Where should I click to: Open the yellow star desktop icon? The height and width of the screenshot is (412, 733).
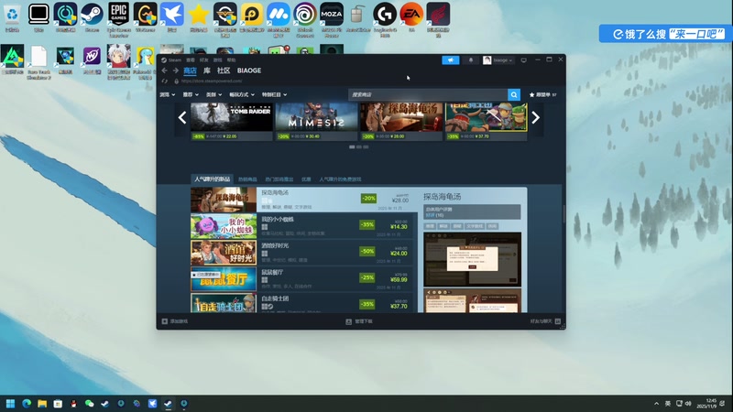click(x=198, y=17)
